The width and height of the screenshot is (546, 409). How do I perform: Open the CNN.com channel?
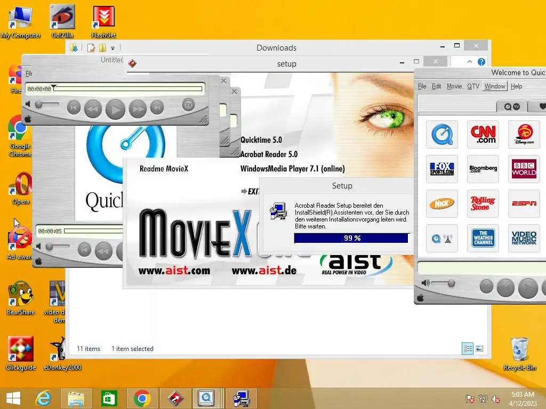483,135
